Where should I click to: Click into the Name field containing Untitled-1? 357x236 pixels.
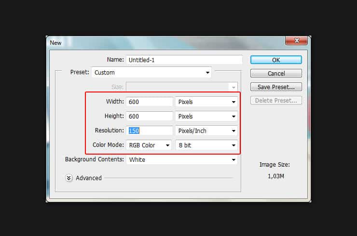tap(184, 60)
